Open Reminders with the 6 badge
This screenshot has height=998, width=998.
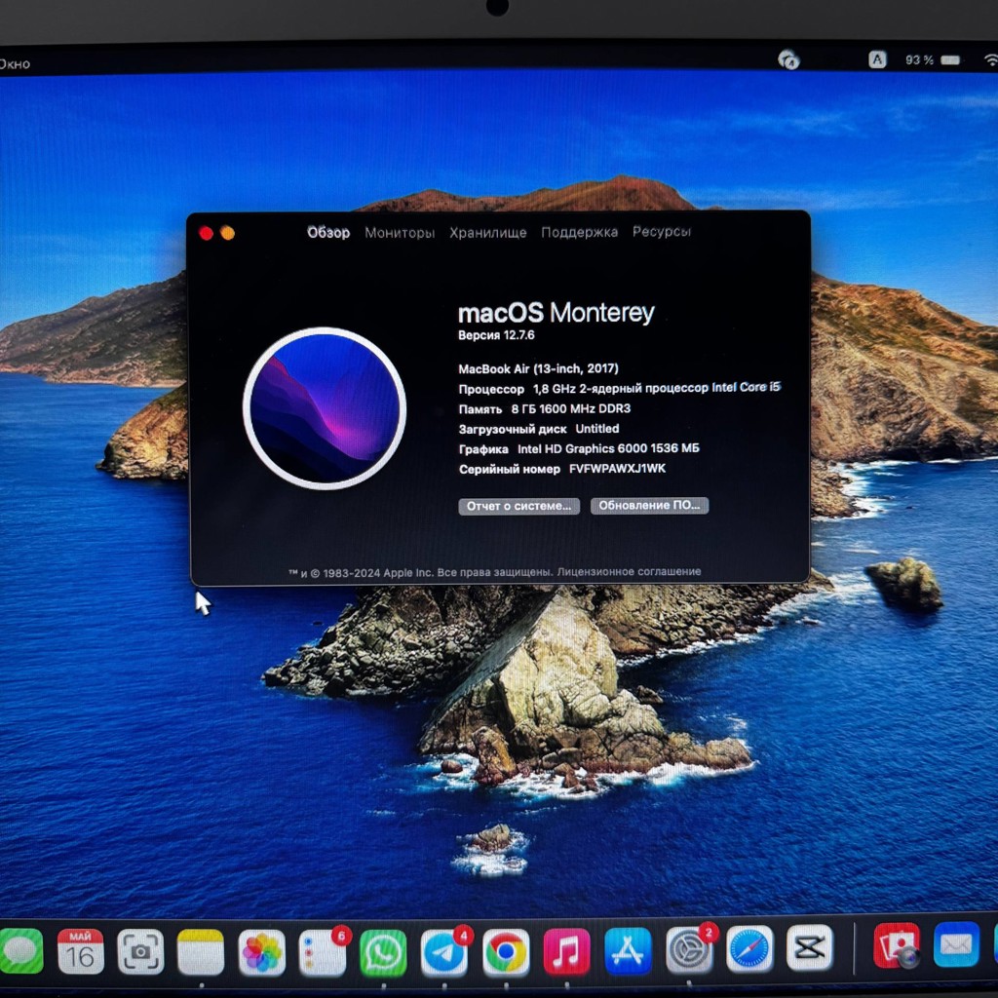(x=323, y=953)
